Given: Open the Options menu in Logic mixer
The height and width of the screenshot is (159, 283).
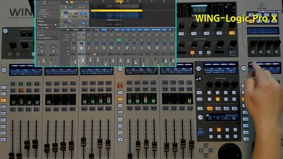Looking at the screenshot, I should pos(76,30).
